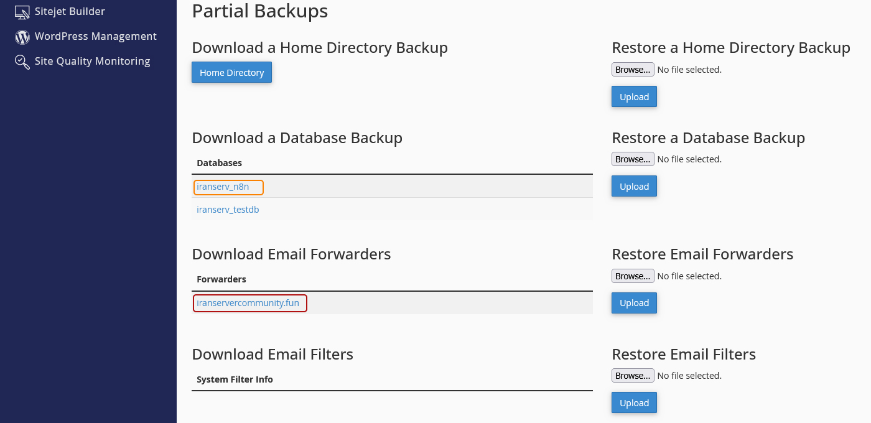Click the Sitejet Builder monitor icon
This screenshot has height=423, width=871.
click(22, 12)
